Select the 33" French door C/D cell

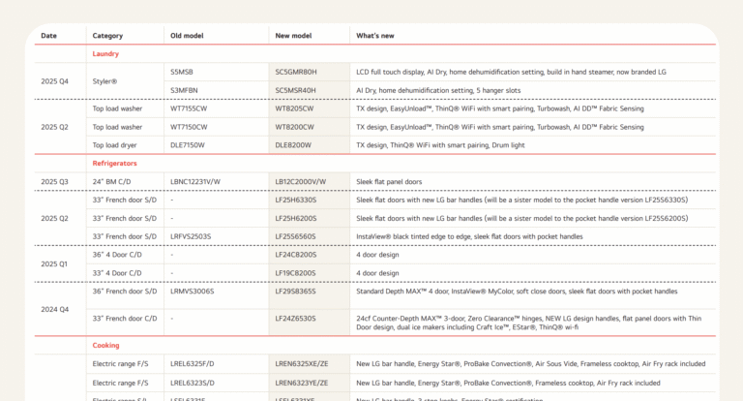pyautogui.click(x=125, y=319)
